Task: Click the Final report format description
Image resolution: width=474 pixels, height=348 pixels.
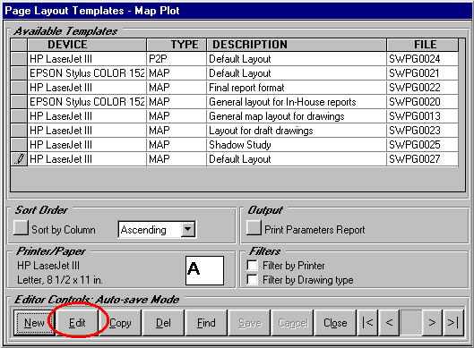Action: pyautogui.click(x=297, y=88)
